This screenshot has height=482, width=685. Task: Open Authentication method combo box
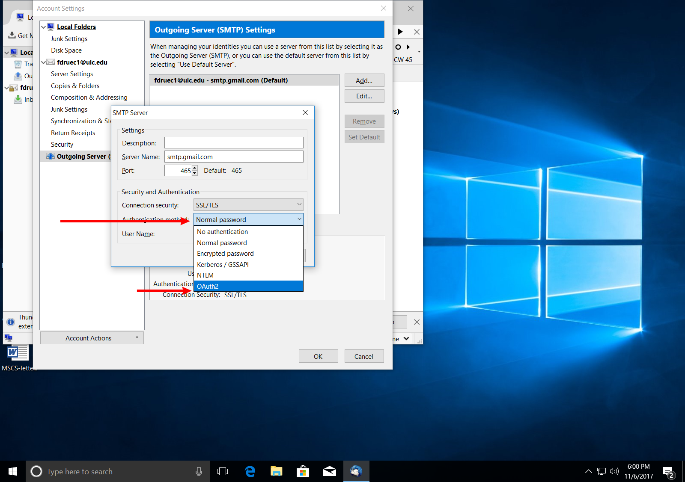coord(248,219)
